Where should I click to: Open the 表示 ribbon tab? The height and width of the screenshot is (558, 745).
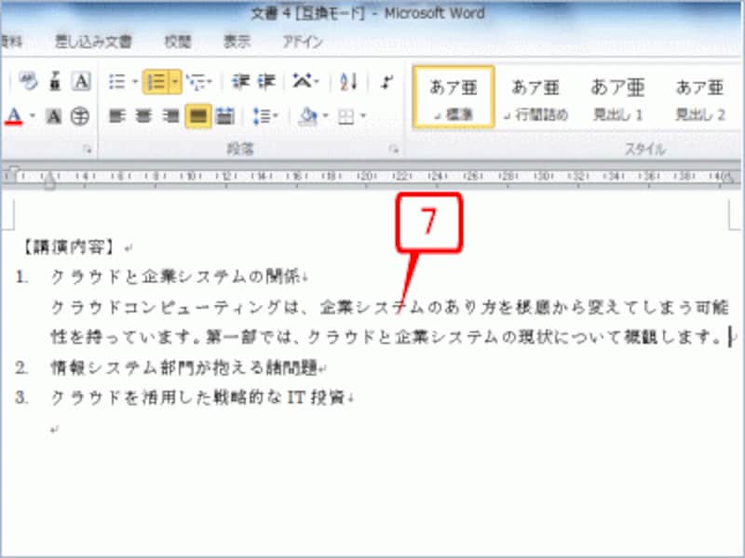[x=237, y=42]
